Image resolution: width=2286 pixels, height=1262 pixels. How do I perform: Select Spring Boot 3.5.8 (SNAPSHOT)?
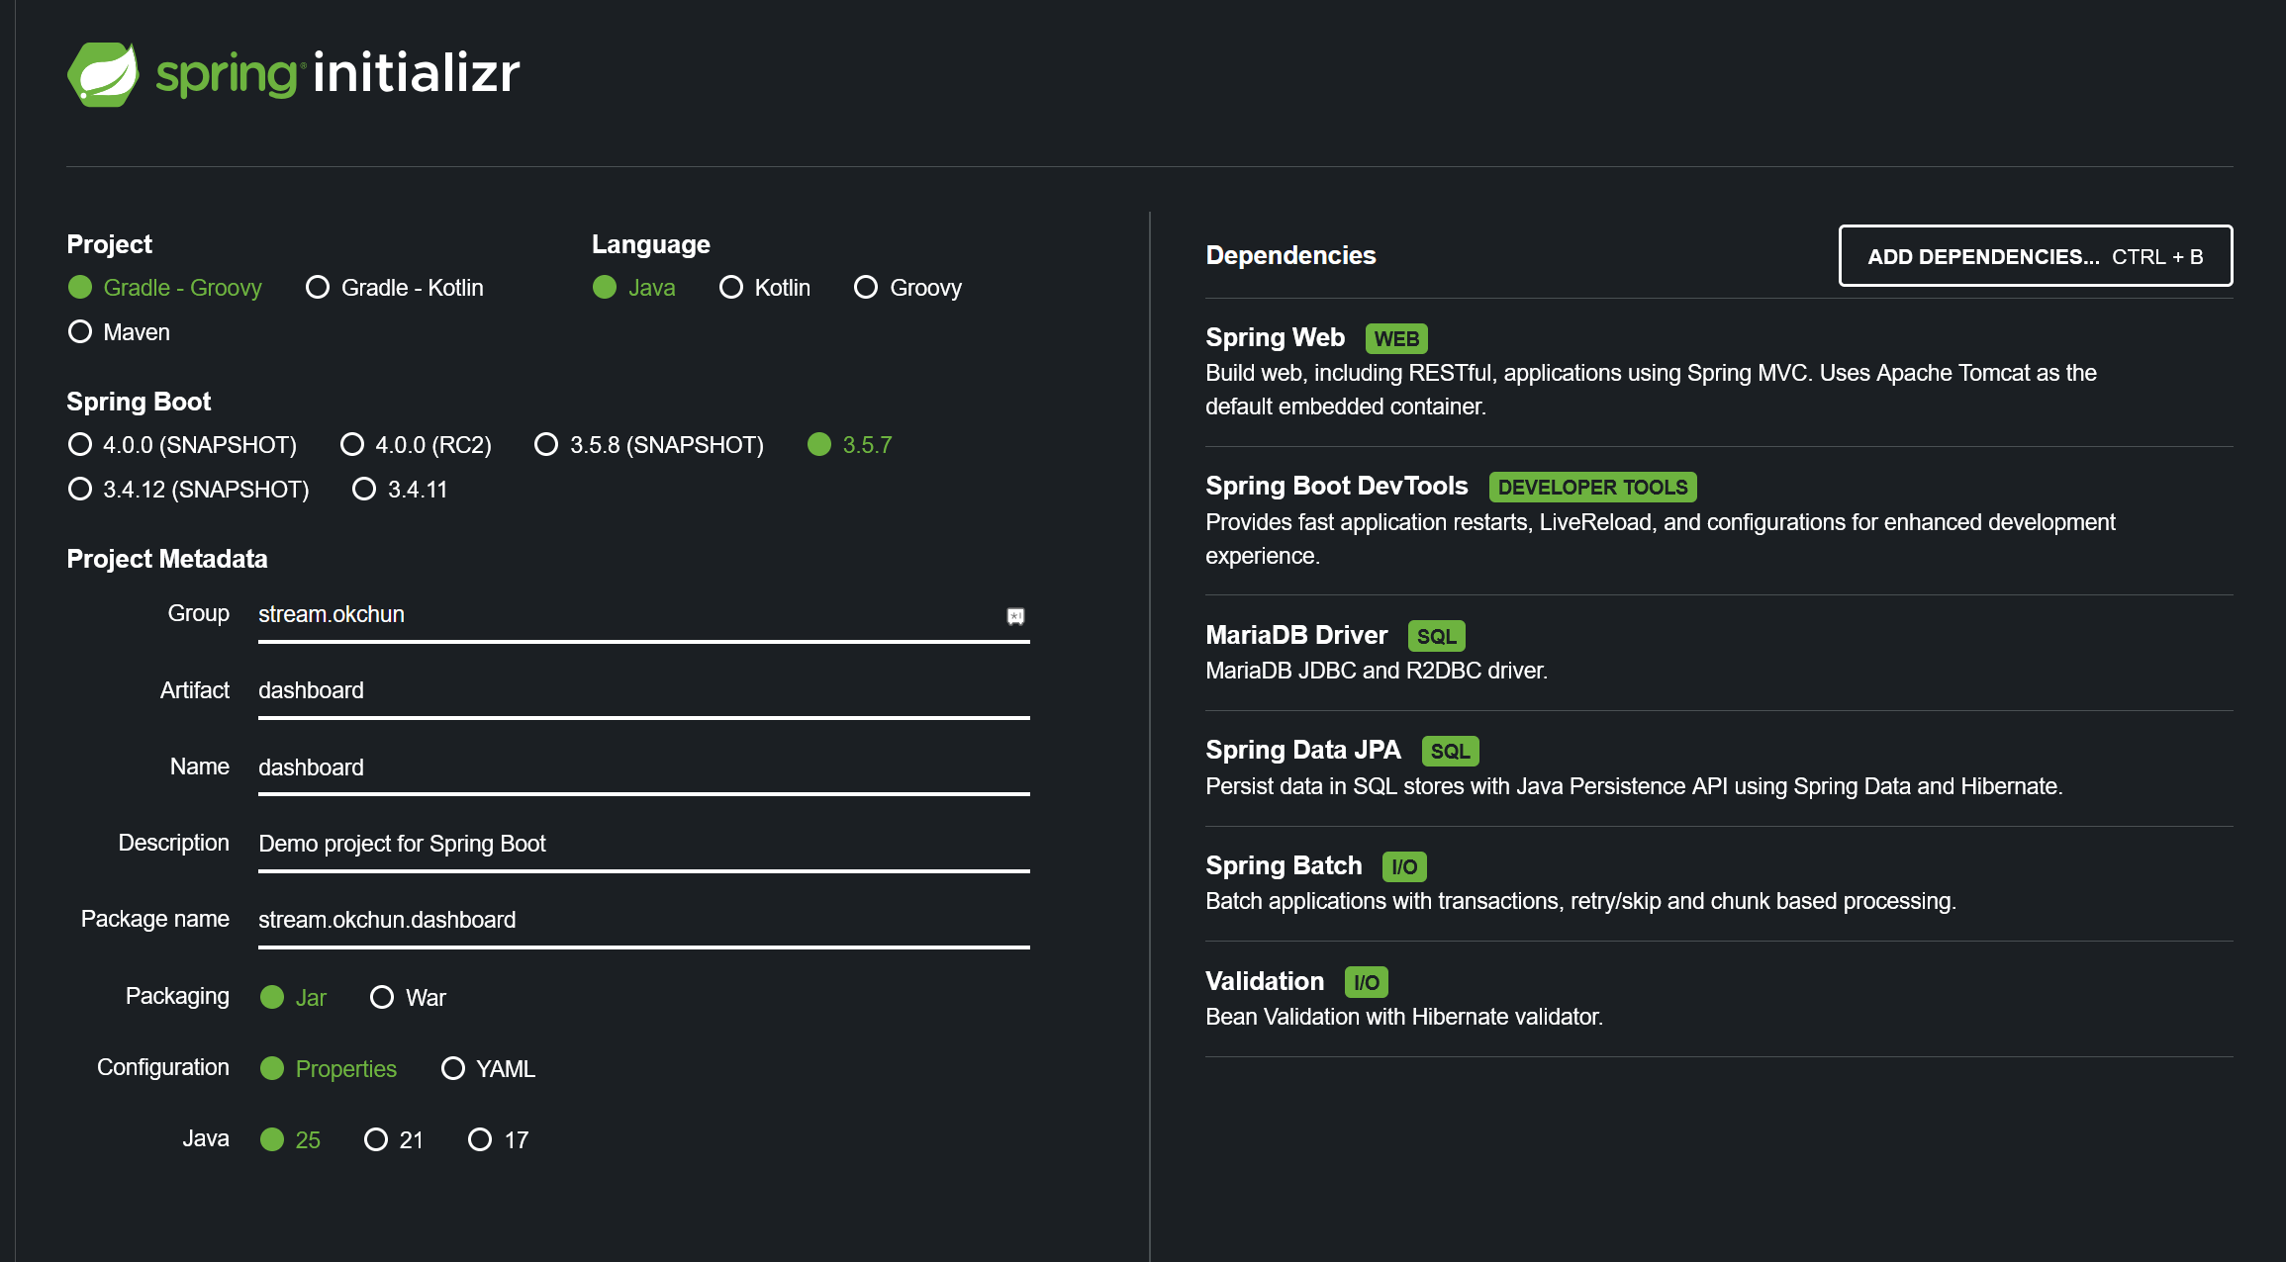pos(546,445)
